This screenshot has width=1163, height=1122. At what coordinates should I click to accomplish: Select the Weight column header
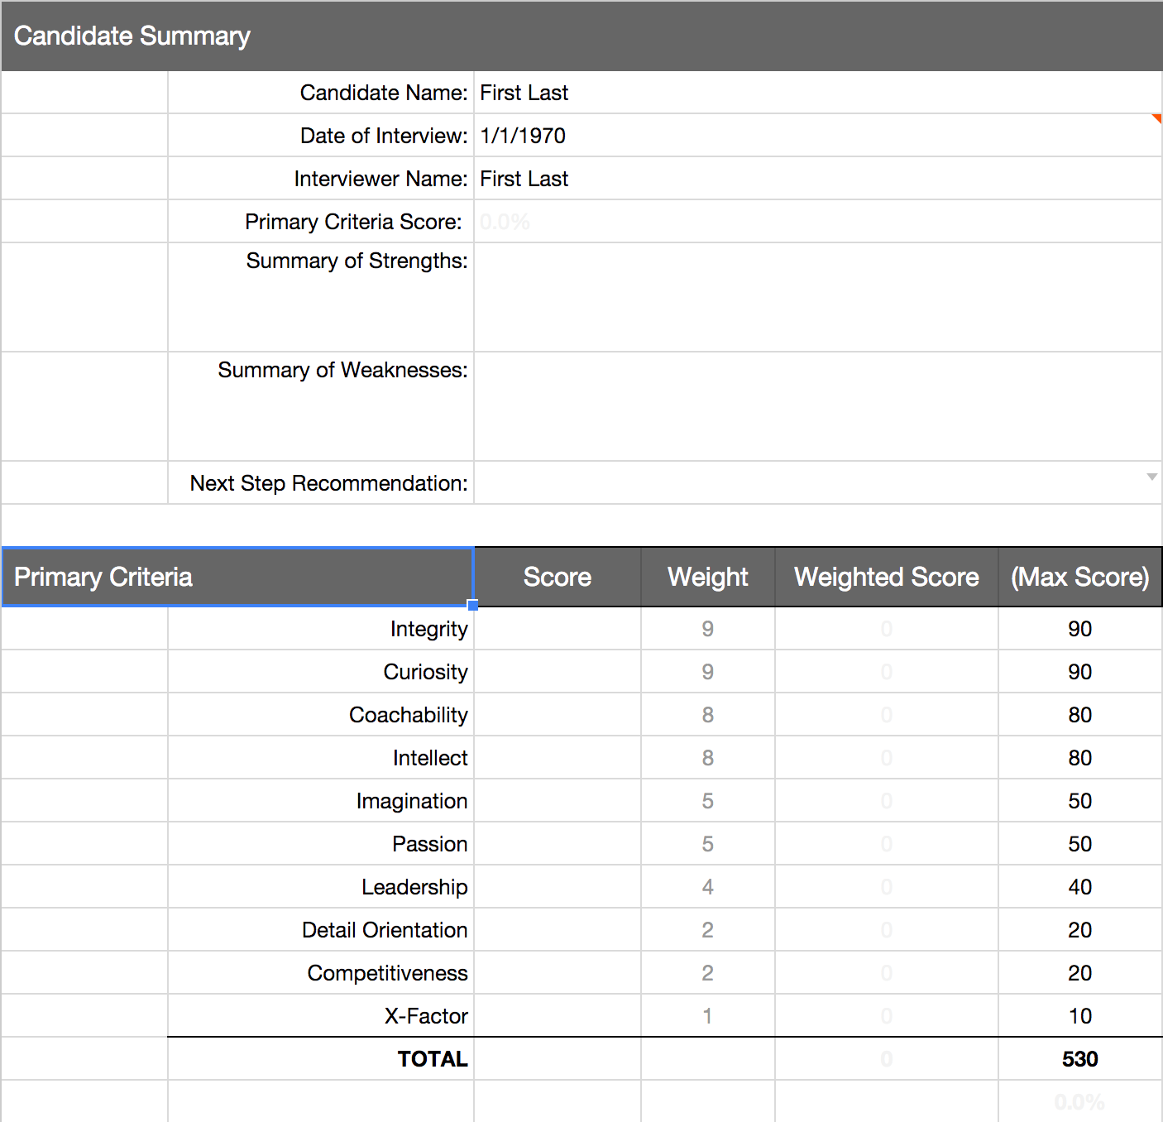click(x=708, y=577)
